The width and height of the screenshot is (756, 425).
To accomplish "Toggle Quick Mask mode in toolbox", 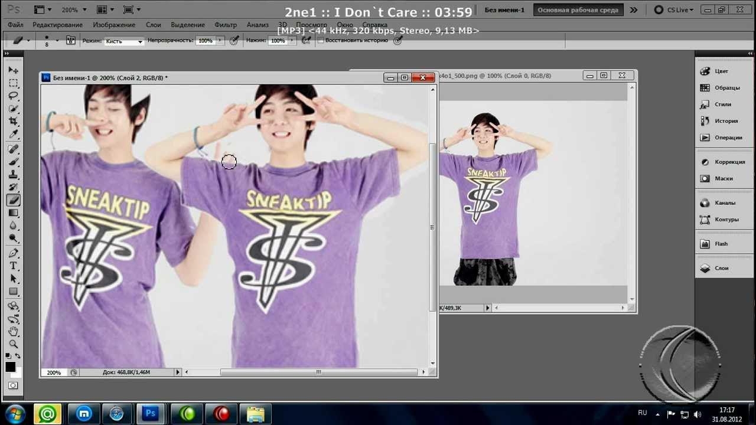I will tap(13, 386).
